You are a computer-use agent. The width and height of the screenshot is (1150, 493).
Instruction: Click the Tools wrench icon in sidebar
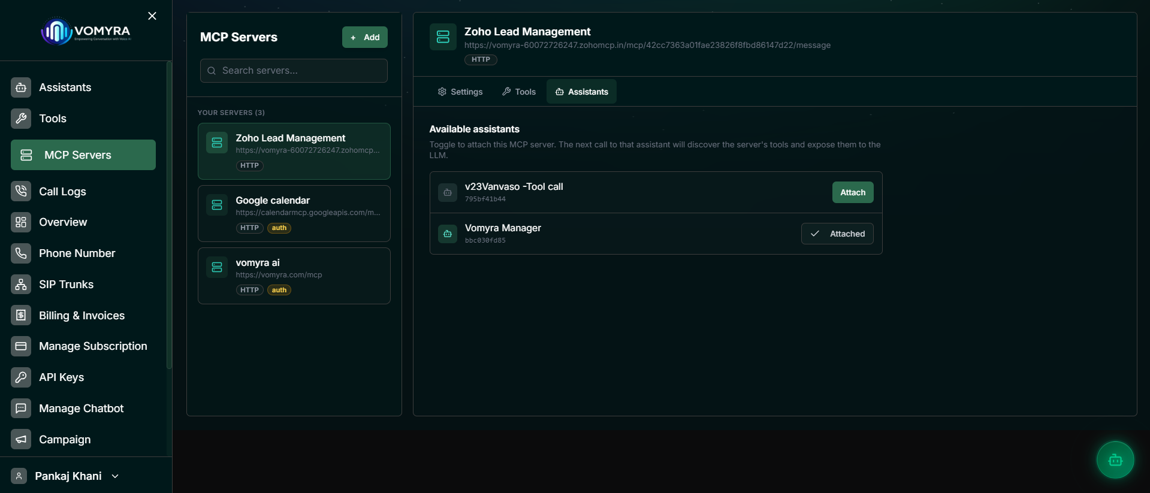pos(21,119)
